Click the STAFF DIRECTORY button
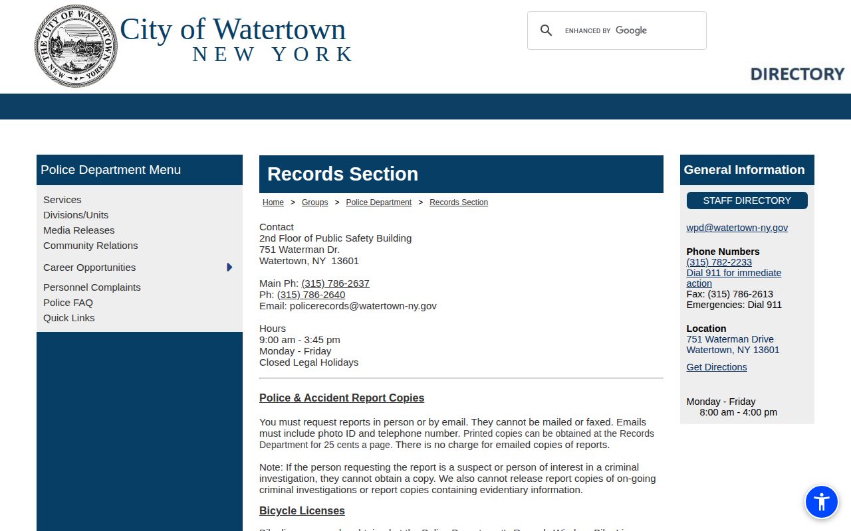The height and width of the screenshot is (531, 851). (x=747, y=200)
